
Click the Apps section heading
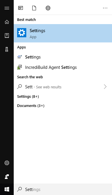21,47
